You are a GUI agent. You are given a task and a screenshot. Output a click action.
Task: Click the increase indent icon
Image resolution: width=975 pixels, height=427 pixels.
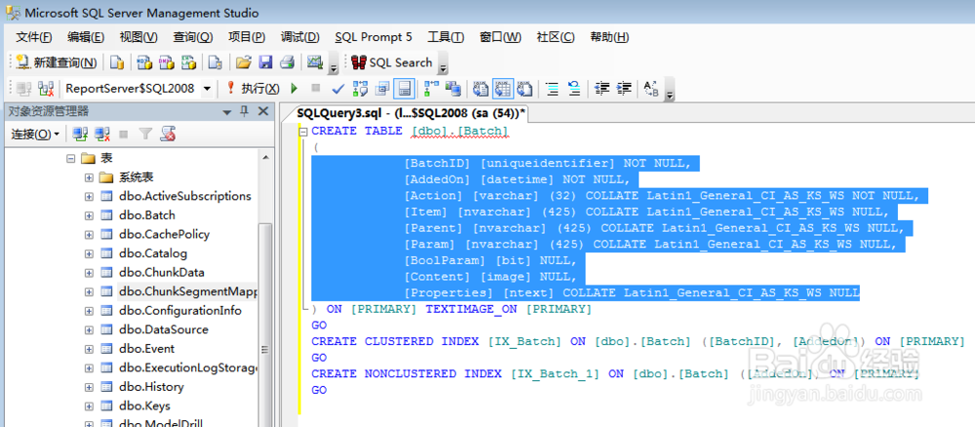[624, 89]
